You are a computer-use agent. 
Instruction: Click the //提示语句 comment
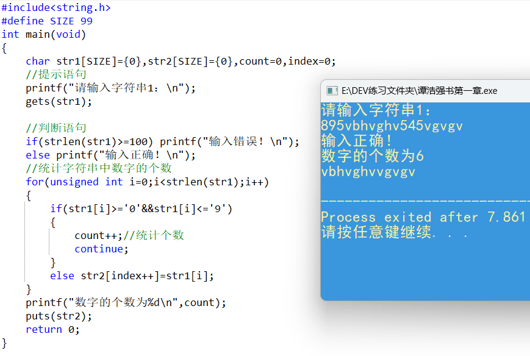pyautogui.click(x=56, y=74)
